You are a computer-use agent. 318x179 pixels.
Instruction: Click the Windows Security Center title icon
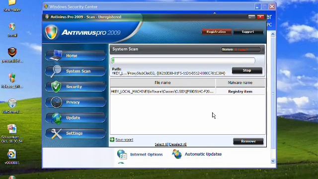[x=46, y=6]
